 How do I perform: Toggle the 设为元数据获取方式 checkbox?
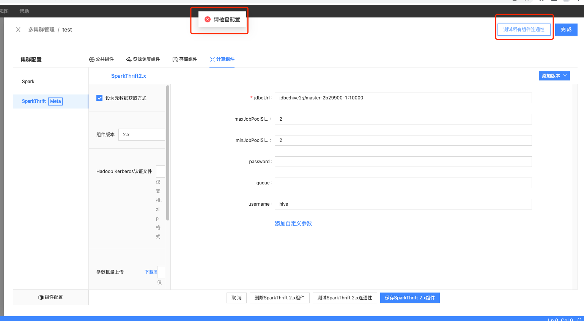tap(99, 98)
